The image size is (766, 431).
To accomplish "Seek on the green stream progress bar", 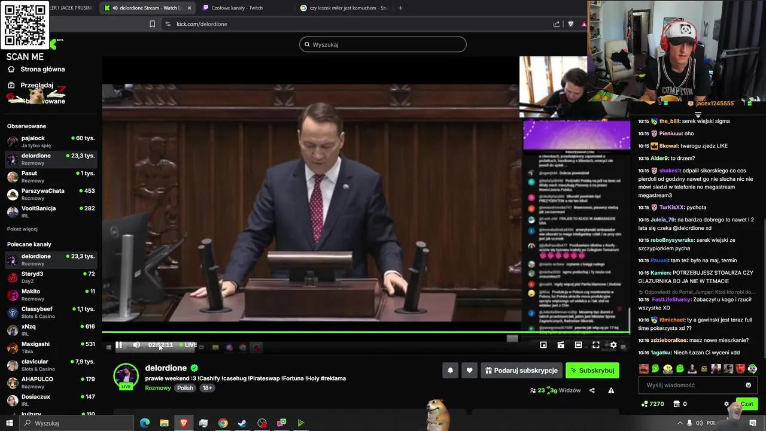I will point(366,332).
